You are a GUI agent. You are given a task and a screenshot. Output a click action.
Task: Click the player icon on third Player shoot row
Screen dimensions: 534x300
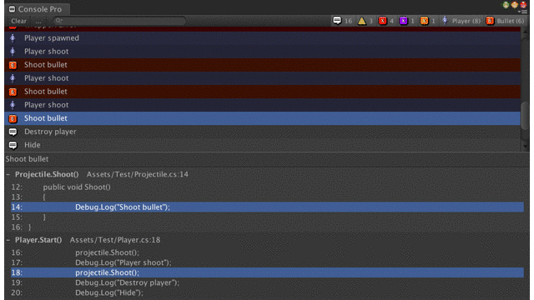(13, 105)
